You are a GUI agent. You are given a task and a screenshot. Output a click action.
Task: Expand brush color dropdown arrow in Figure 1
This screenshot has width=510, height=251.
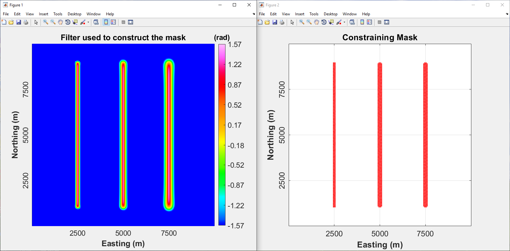click(88, 22)
